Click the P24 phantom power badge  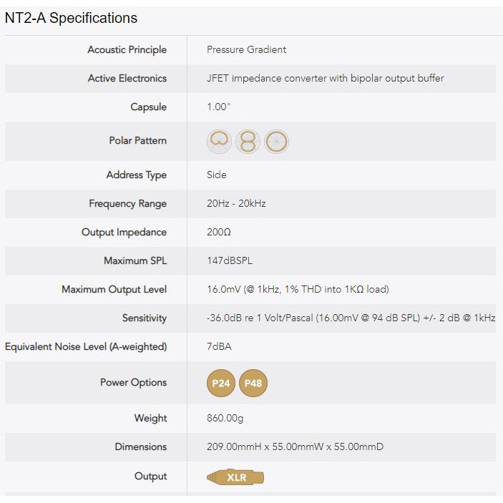[x=221, y=384]
